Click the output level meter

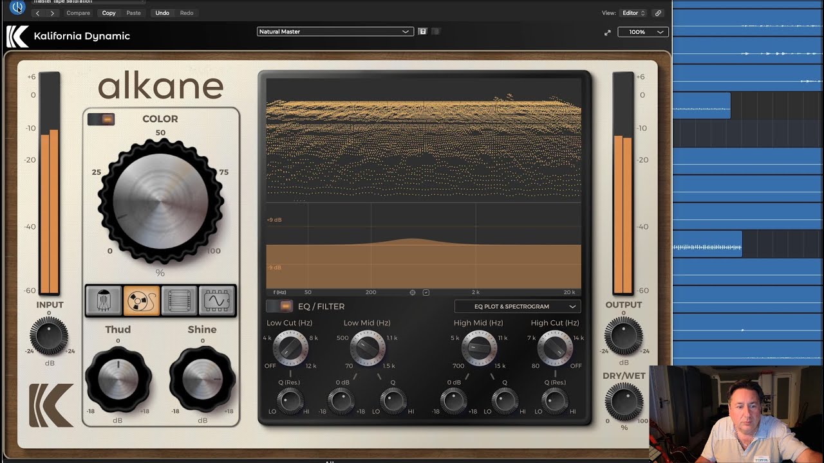tap(623, 184)
